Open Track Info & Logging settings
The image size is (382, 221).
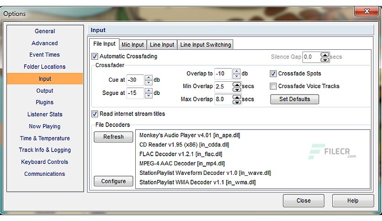point(45,150)
